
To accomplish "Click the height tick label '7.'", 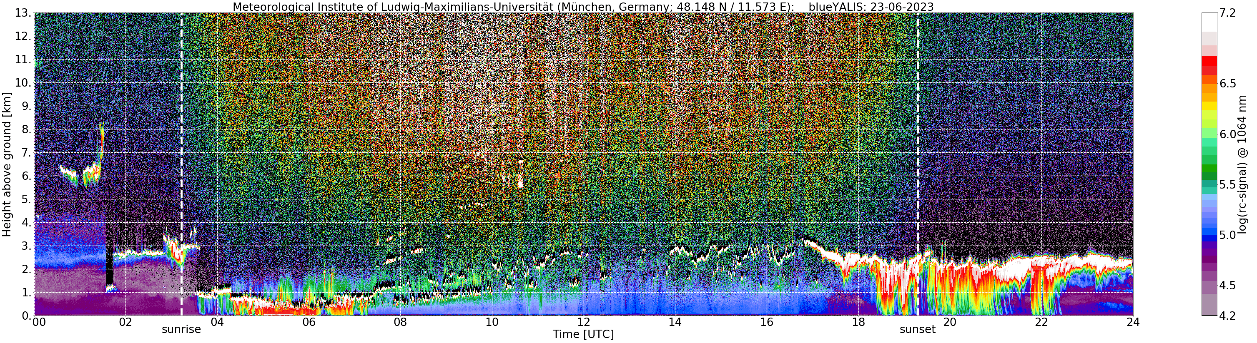I will 26,153.
